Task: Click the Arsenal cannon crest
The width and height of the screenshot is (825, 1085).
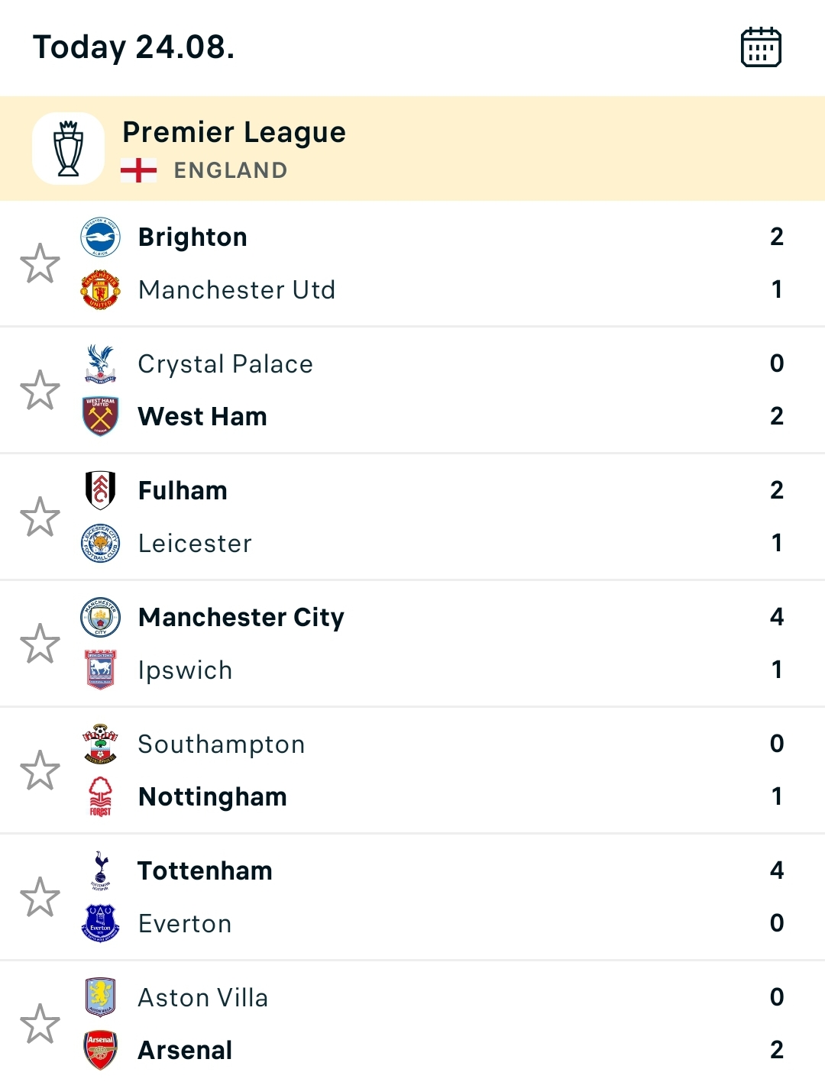Action: tap(100, 1050)
